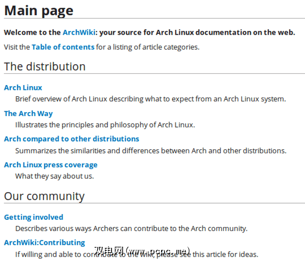Go to ArchWiki:Contributing article
This screenshot has height=262, width=305.
pos(44,243)
